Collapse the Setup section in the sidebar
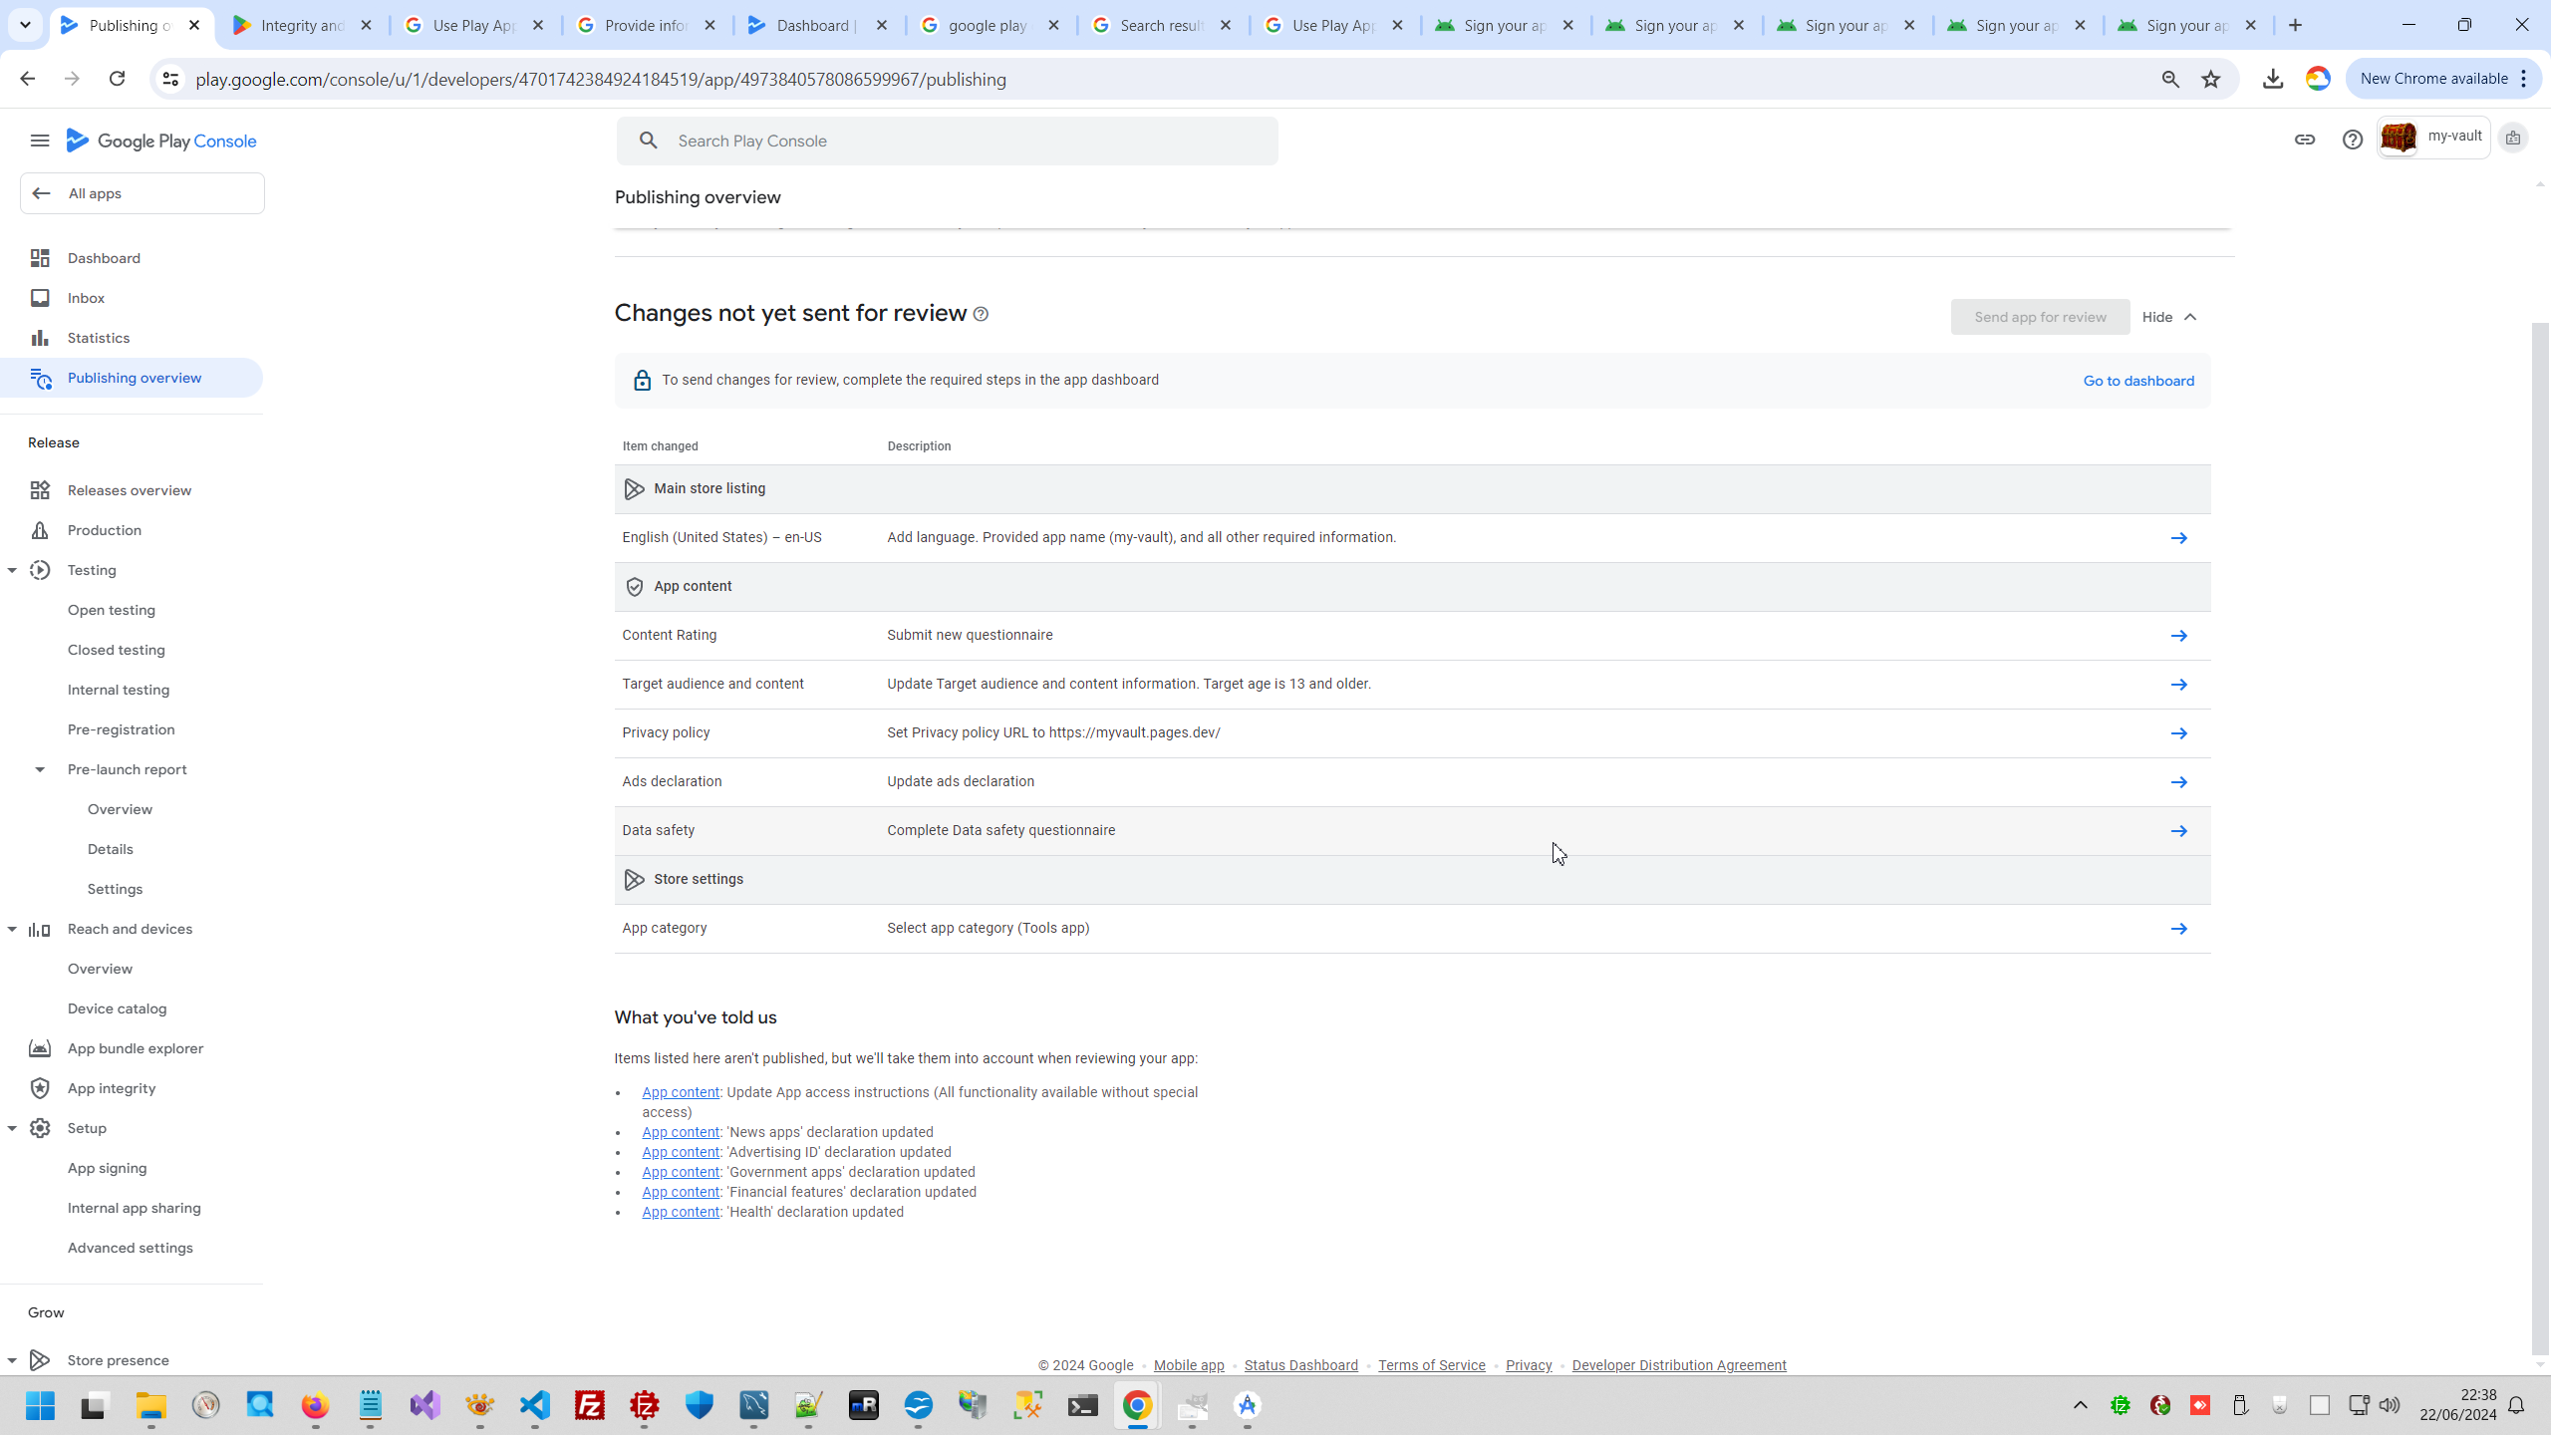Image resolution: width=2551 pixels, height=1435 pixels. point(12,1128)
